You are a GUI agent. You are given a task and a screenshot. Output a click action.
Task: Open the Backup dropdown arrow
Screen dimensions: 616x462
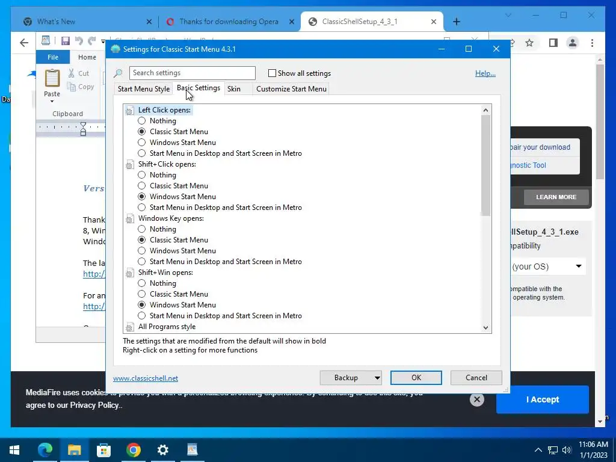coord(377,378)
